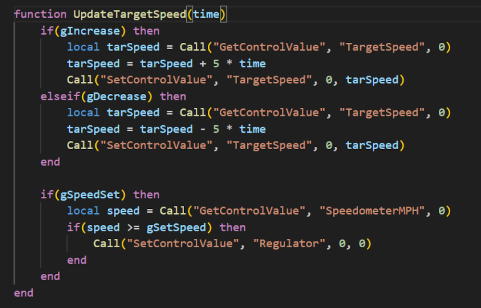
Task: Click "SetControlValue" on the Regulator line
Action: (183, 244)
